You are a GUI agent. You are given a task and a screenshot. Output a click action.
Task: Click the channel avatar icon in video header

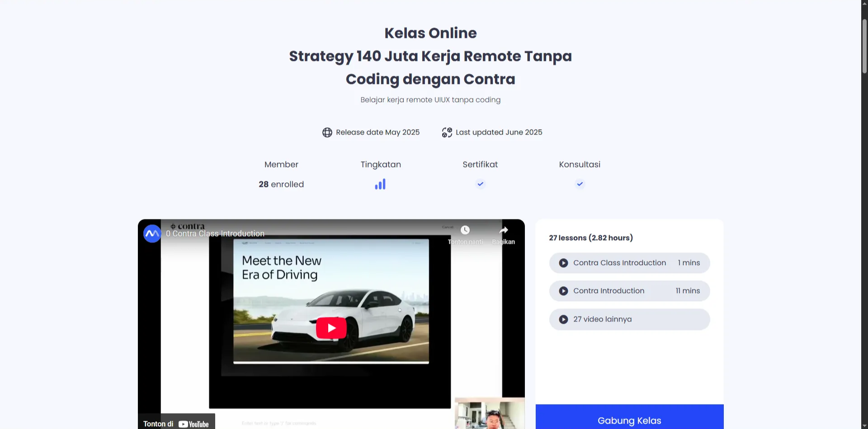click(152, 233)
